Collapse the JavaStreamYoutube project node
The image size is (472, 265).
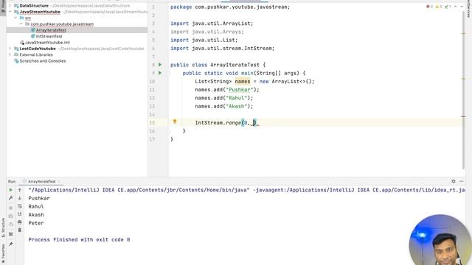10,12
